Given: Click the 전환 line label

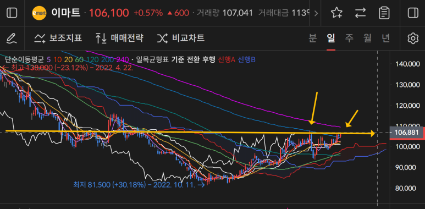Looking at the screenshot, I should tap(193, 59).
